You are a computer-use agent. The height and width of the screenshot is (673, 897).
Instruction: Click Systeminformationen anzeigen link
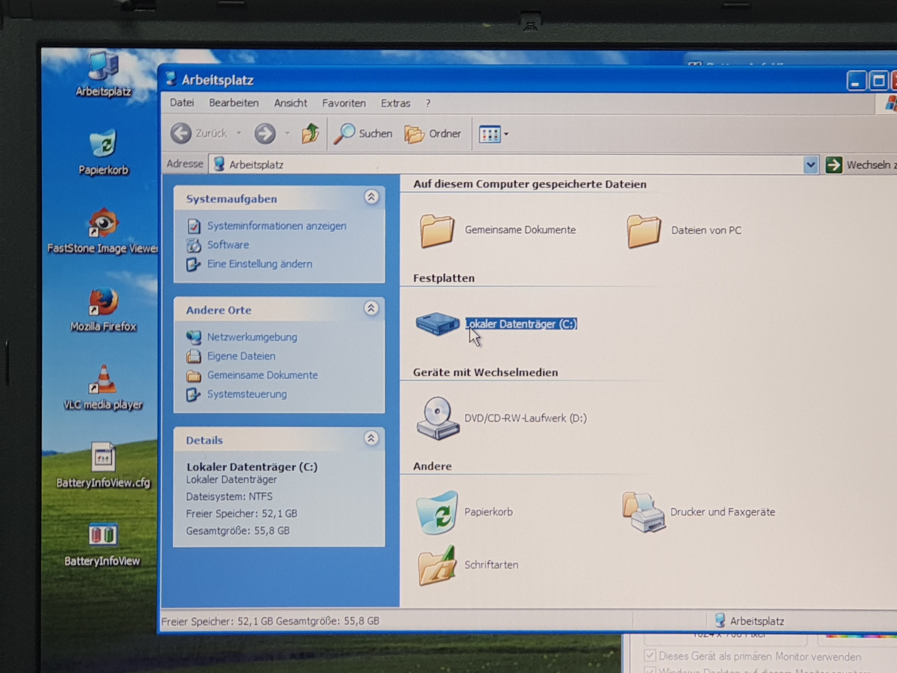point(276,226)
